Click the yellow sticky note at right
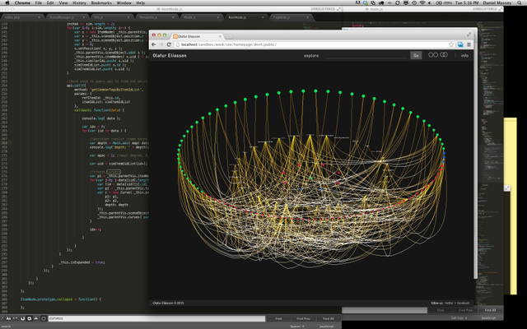 coord(511,206)
